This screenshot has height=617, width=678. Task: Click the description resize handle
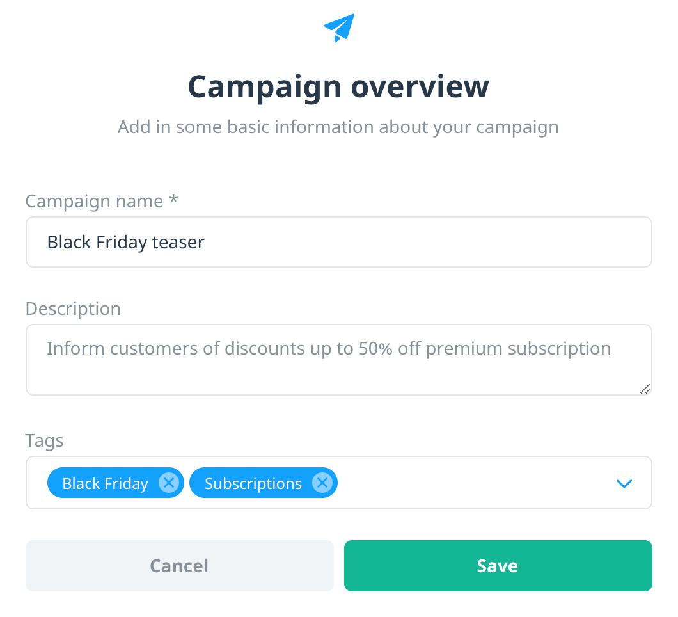(645, 389)
